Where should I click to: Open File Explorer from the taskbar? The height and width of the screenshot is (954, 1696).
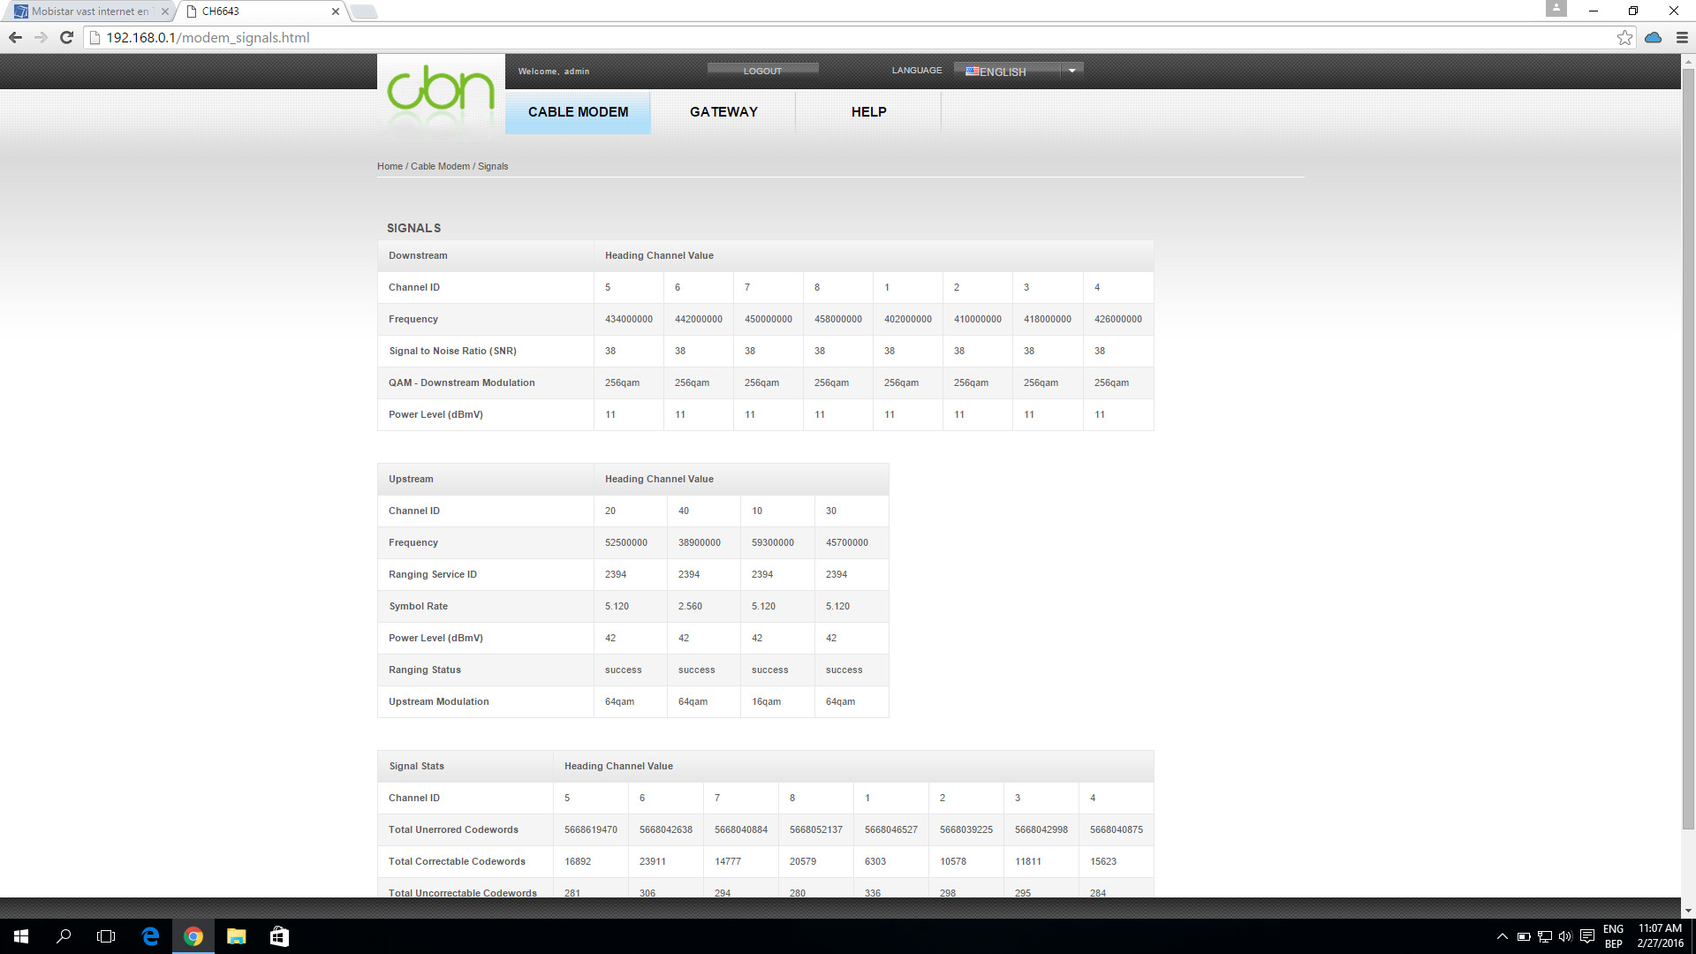pos(236,936)
